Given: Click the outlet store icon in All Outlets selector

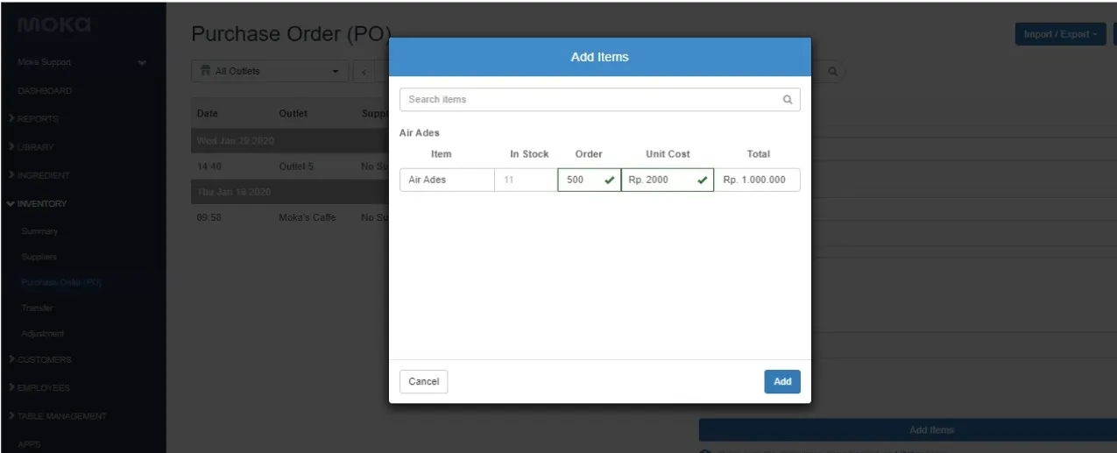Looking at the screenshot, I should (205, 71).
